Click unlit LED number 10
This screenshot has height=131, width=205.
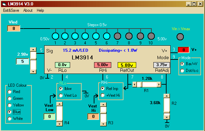coord(151,36)
